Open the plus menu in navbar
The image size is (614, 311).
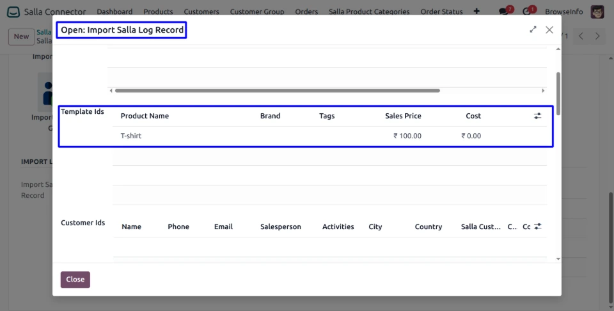pos(476,12)
